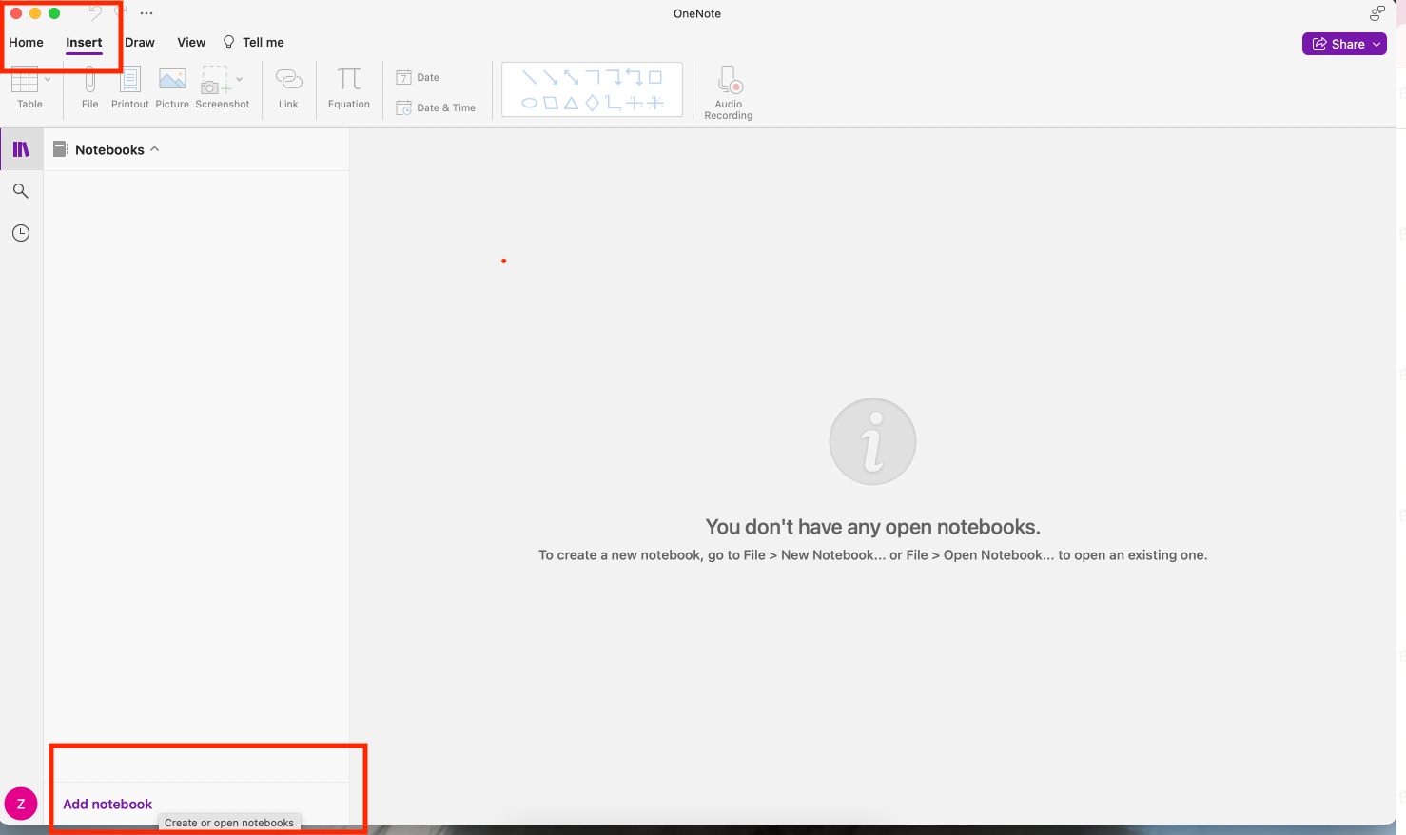Expand the Screenshot dropdown arrow
The width and height of the screenshot is (1406, 835).
(239, 79)
